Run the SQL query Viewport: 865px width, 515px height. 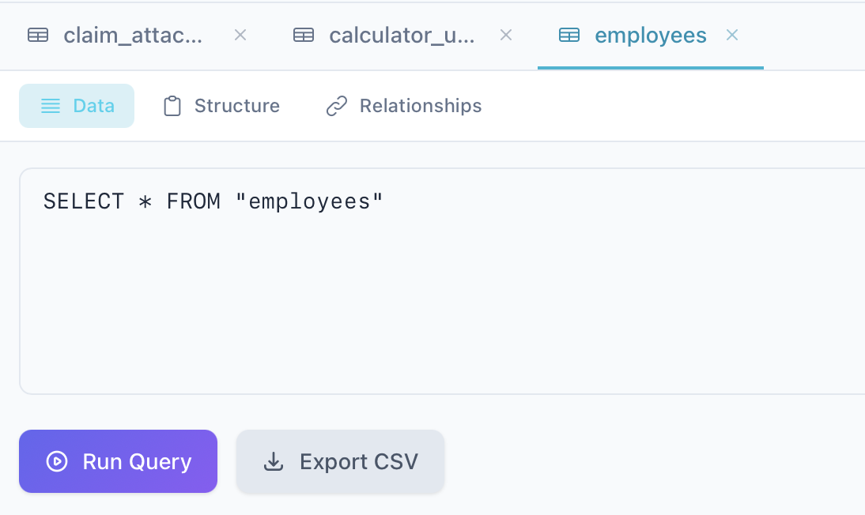[118, 461]
